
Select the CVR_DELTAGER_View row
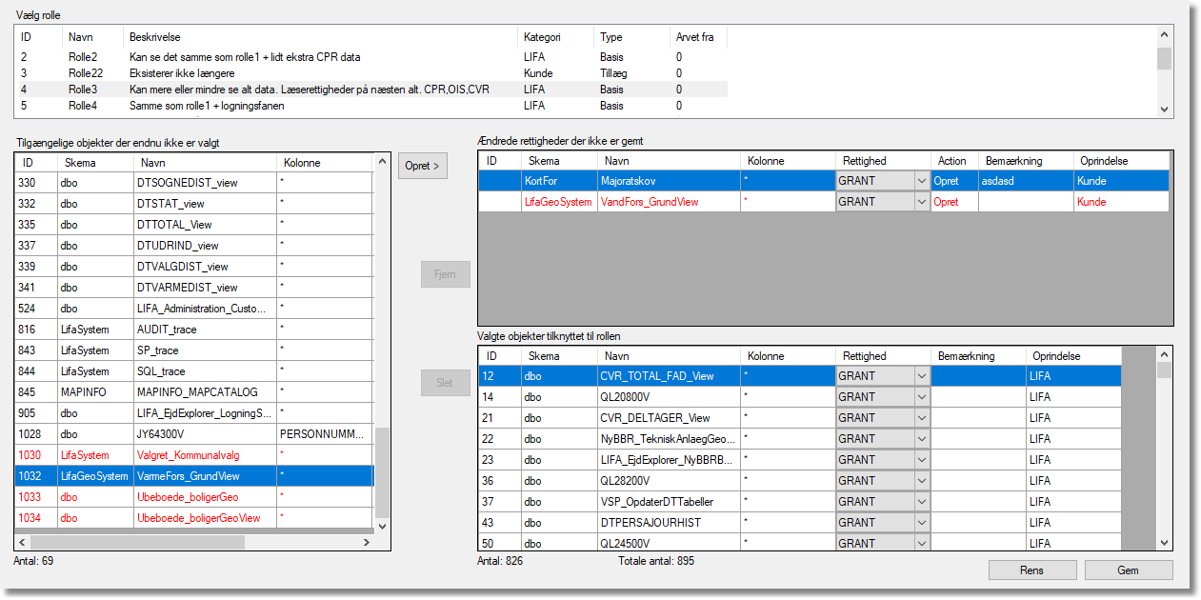[654, 418]
